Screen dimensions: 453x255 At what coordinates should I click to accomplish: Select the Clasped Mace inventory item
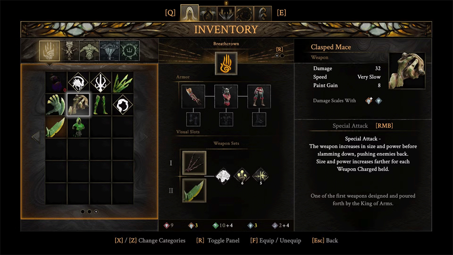[78, 105]
